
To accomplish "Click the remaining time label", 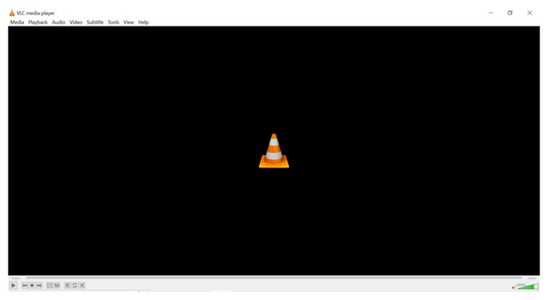I will pos(532,278).
